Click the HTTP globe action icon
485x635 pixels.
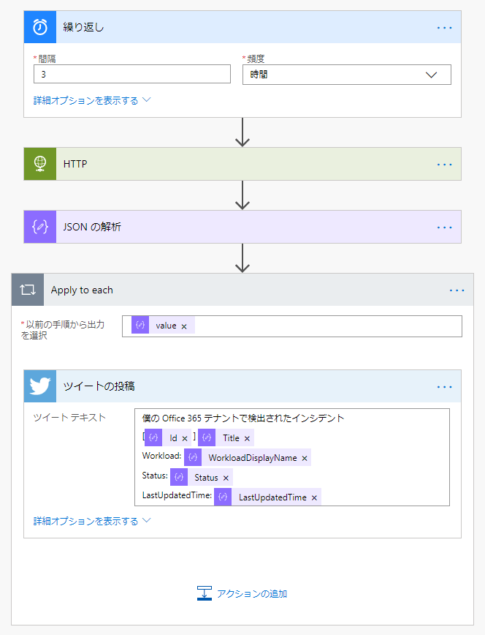[x=40, y=164]
